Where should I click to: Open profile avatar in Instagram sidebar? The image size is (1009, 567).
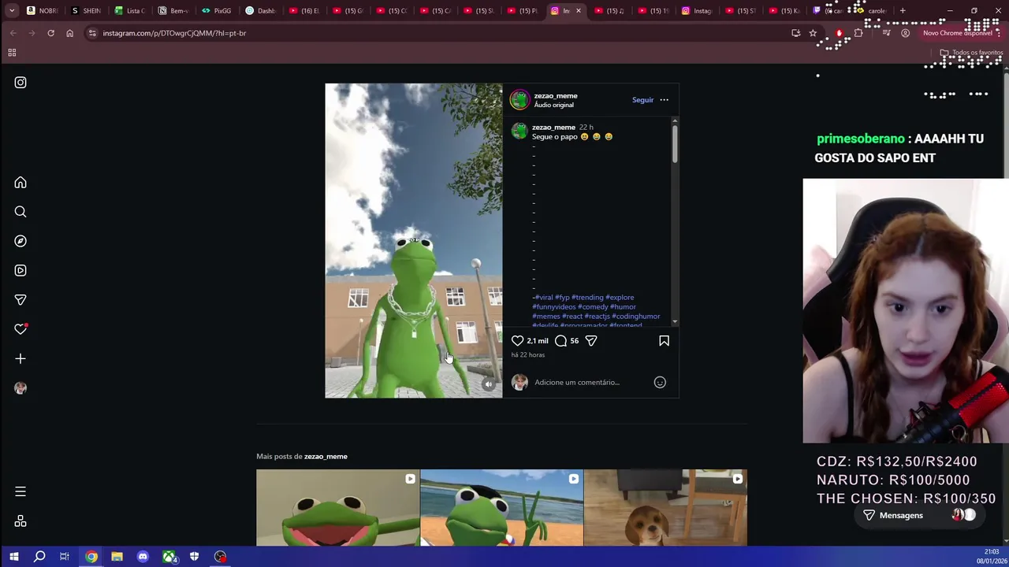click(x=20, y=388)
